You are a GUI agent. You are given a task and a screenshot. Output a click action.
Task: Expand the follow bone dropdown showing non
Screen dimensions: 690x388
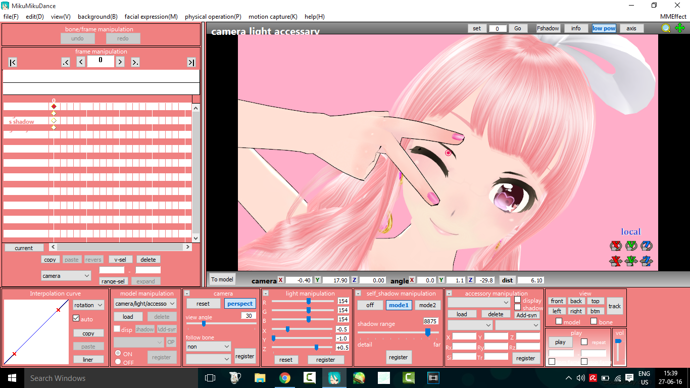point(208,347)
